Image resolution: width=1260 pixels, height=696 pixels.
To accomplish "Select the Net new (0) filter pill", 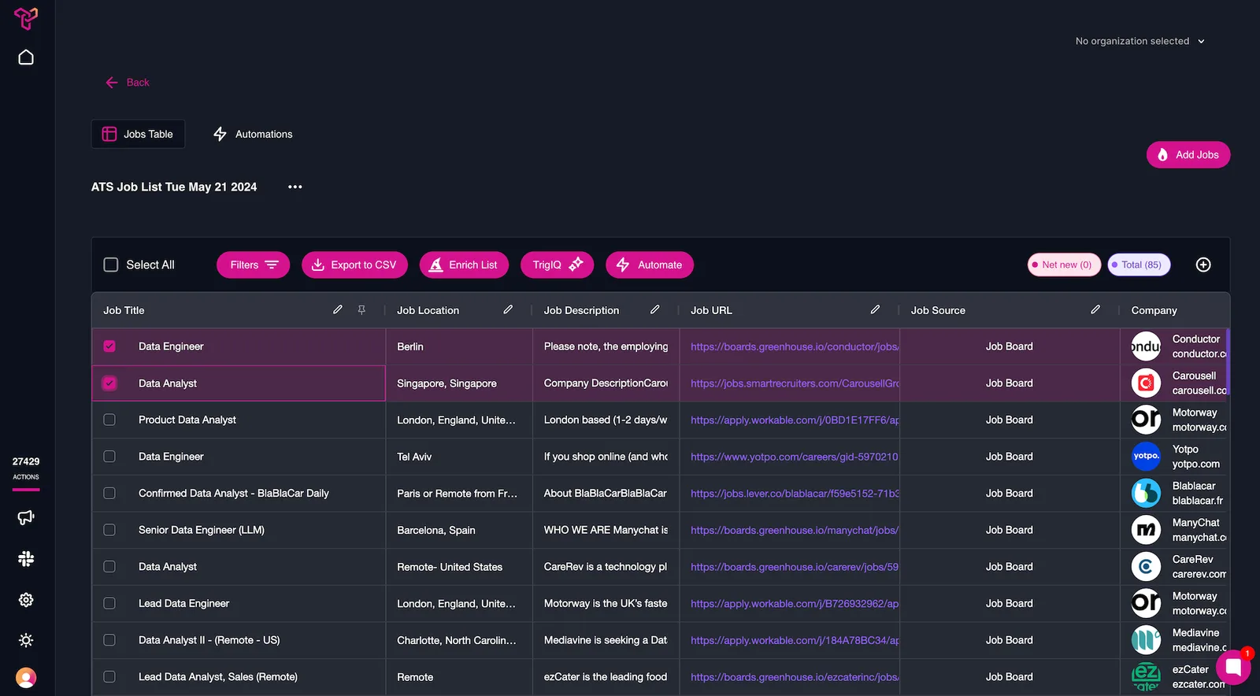I will (1064, 265).
